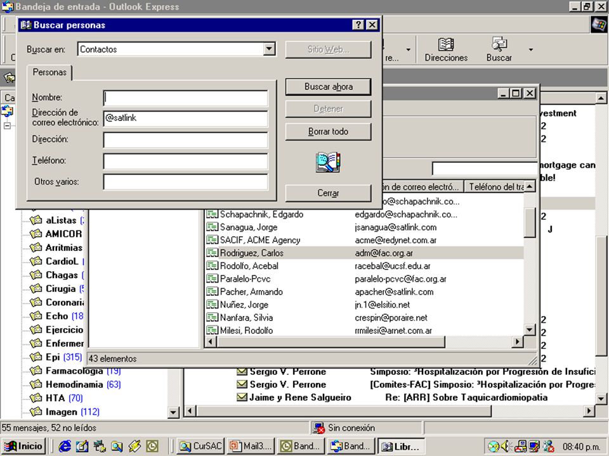Click the Imagen (112) folder icon
The width and height of the screenshot is (609, 456).
click(36, 412)
